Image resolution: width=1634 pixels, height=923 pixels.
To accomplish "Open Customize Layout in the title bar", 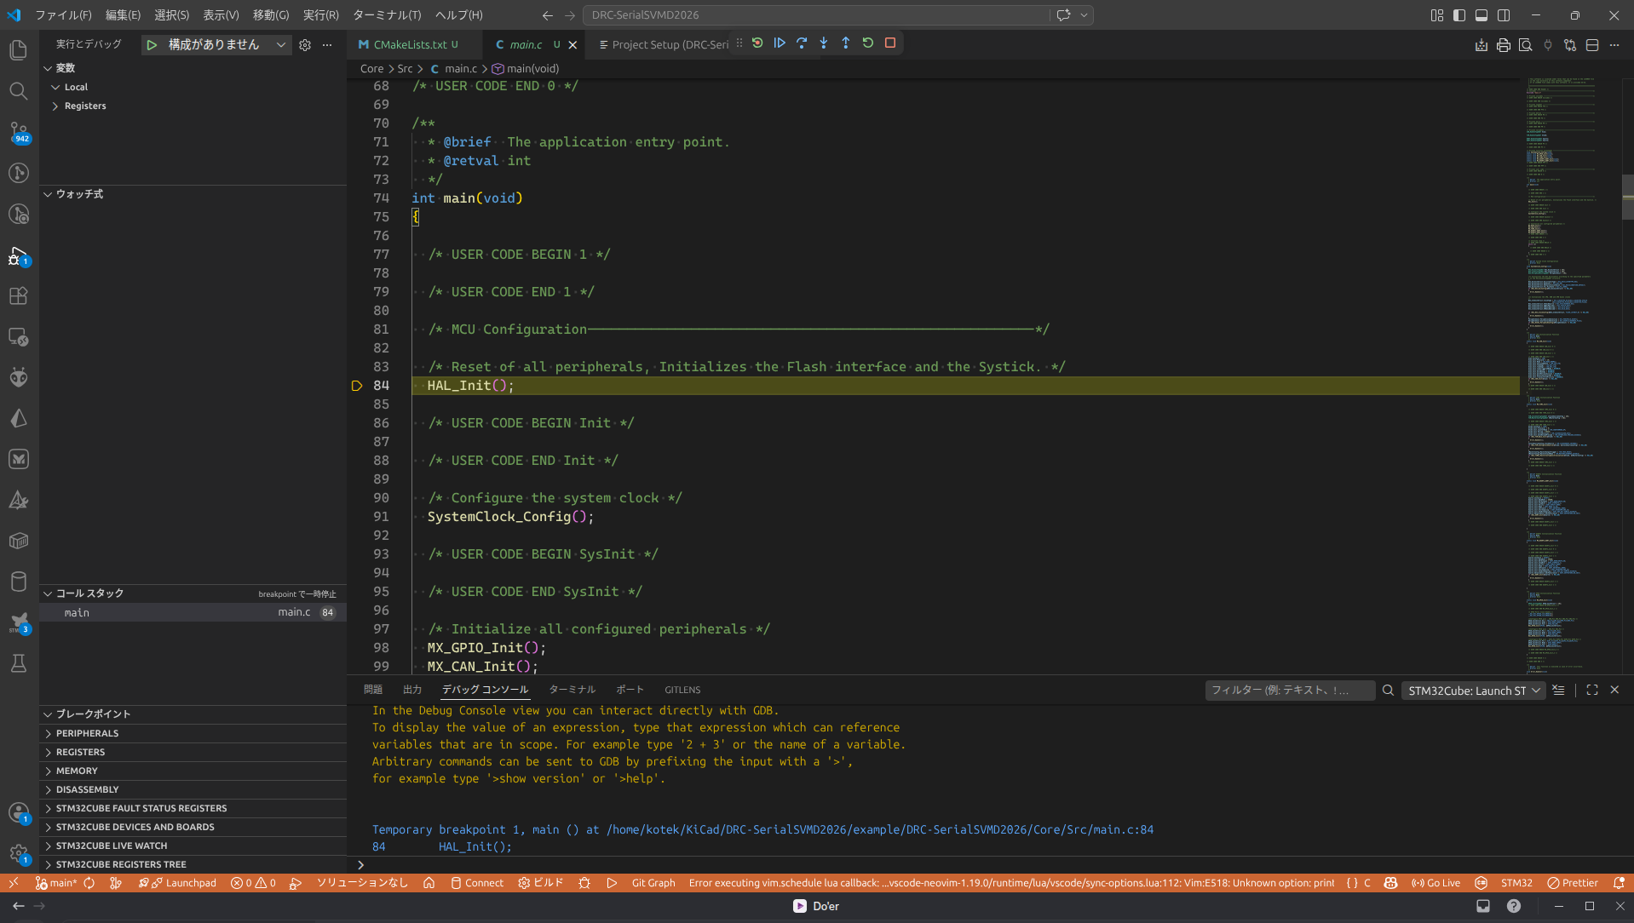I will [1437, 15].
